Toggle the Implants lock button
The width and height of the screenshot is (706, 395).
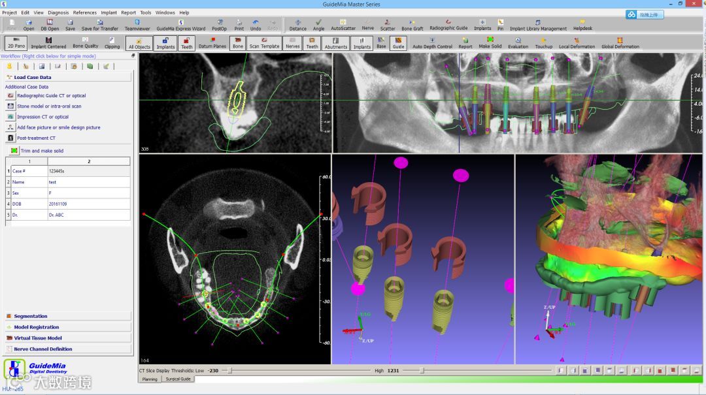pyautogui.click(x=165, y=43)
